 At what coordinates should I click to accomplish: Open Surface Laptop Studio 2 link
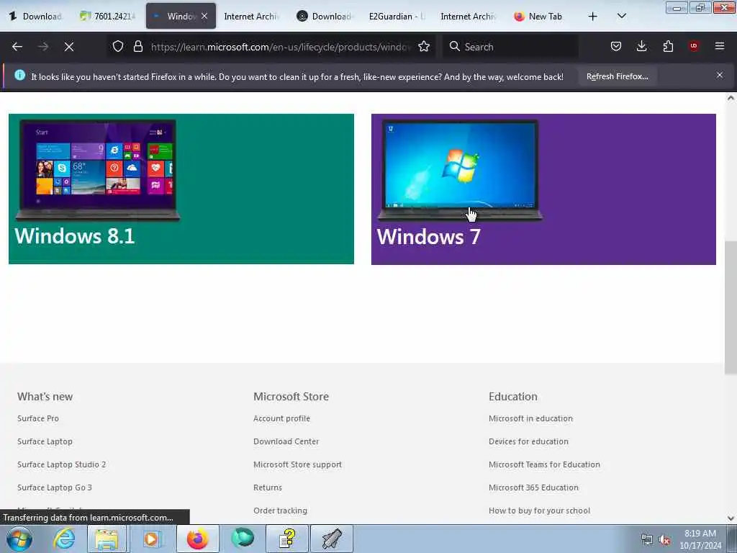tap(62, 464)
